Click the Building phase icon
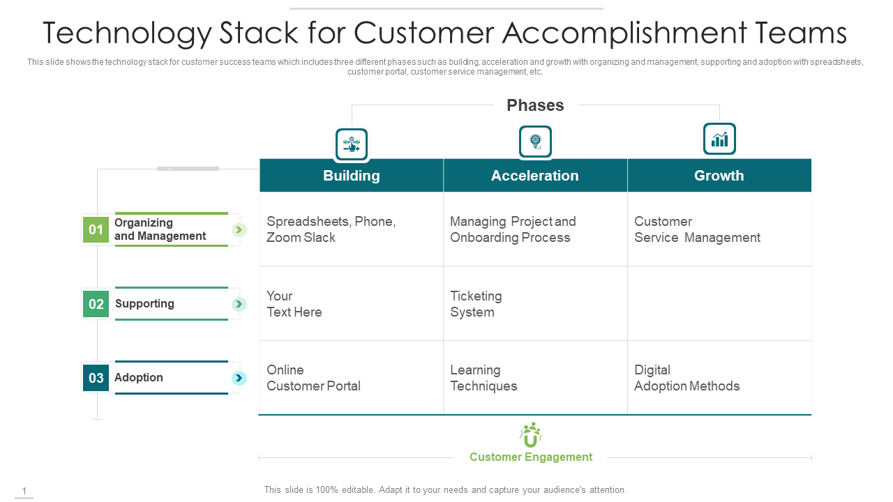Screen dimensions: 893x502 [x=352, y=144]
